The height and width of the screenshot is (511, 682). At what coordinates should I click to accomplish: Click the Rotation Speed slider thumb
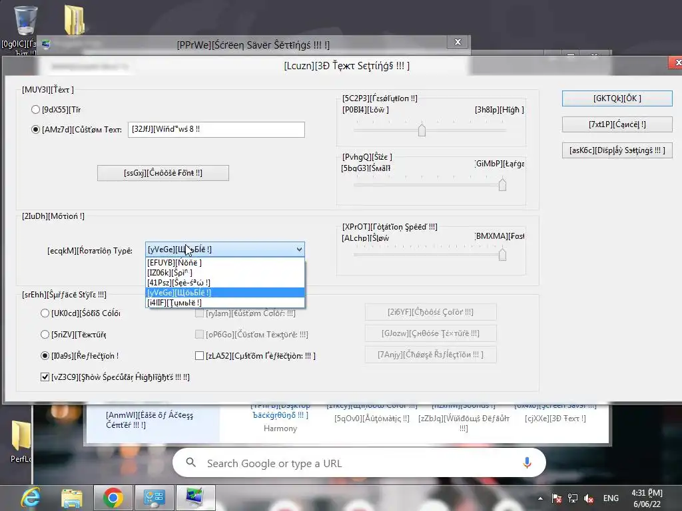click(x=502, y=254)
